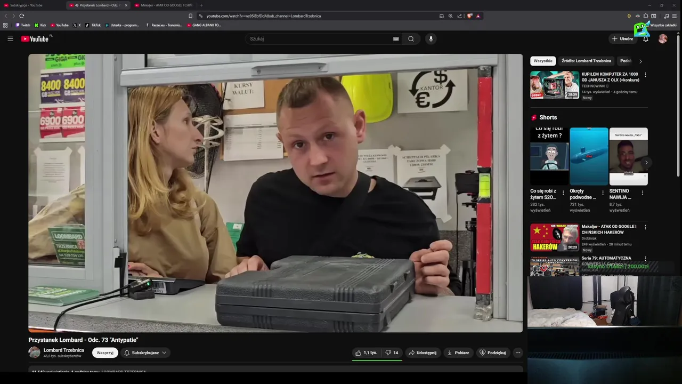Select Źródło: Lombard Trzebnica chip
Image resolution: width=682 pixels, height=384 pixels.
[x=586, y=61]
